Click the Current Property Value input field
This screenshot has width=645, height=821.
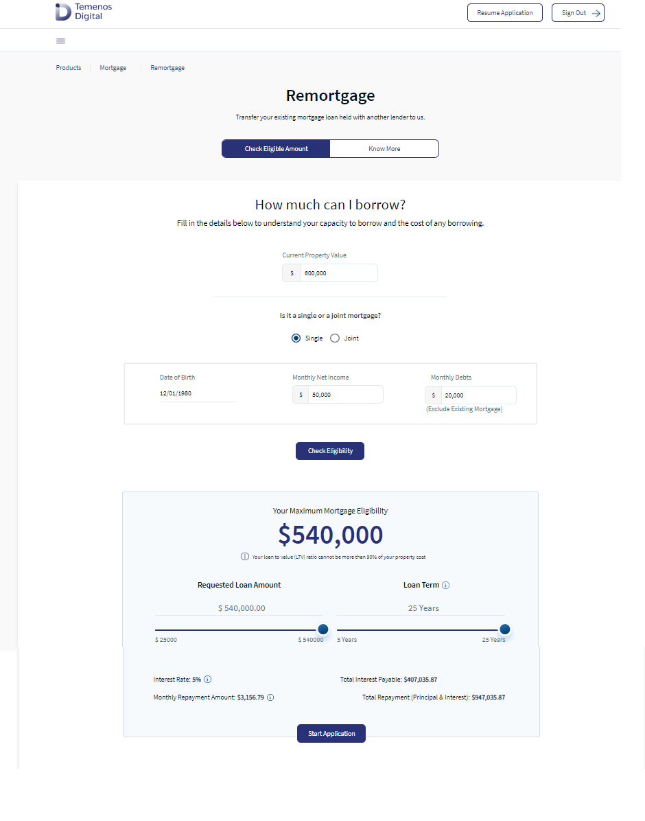pyautogui.click(x=339, y=273)
